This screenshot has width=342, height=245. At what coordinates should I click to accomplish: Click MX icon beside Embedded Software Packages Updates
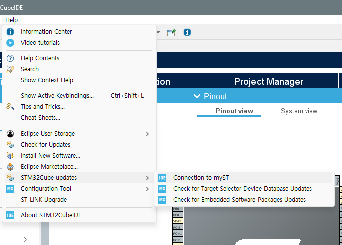pos(162,200)
